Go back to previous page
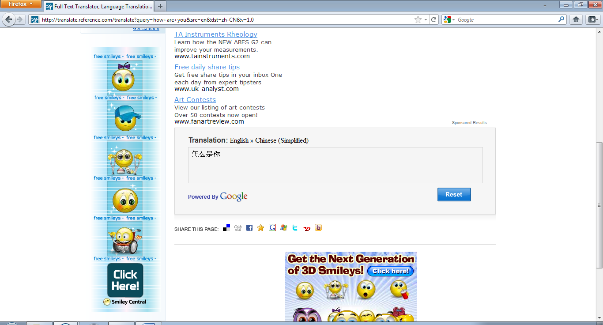Image resolution: width=603 pixels, height=325 pixels. tap(9, 19)
